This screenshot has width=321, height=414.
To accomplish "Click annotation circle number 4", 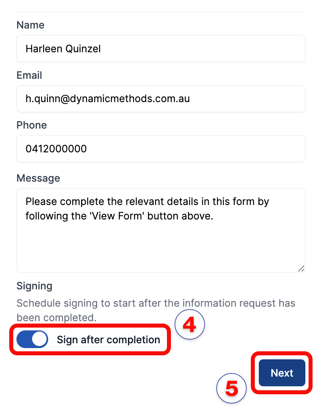I will pyautogui.click(x=190, y=324).
